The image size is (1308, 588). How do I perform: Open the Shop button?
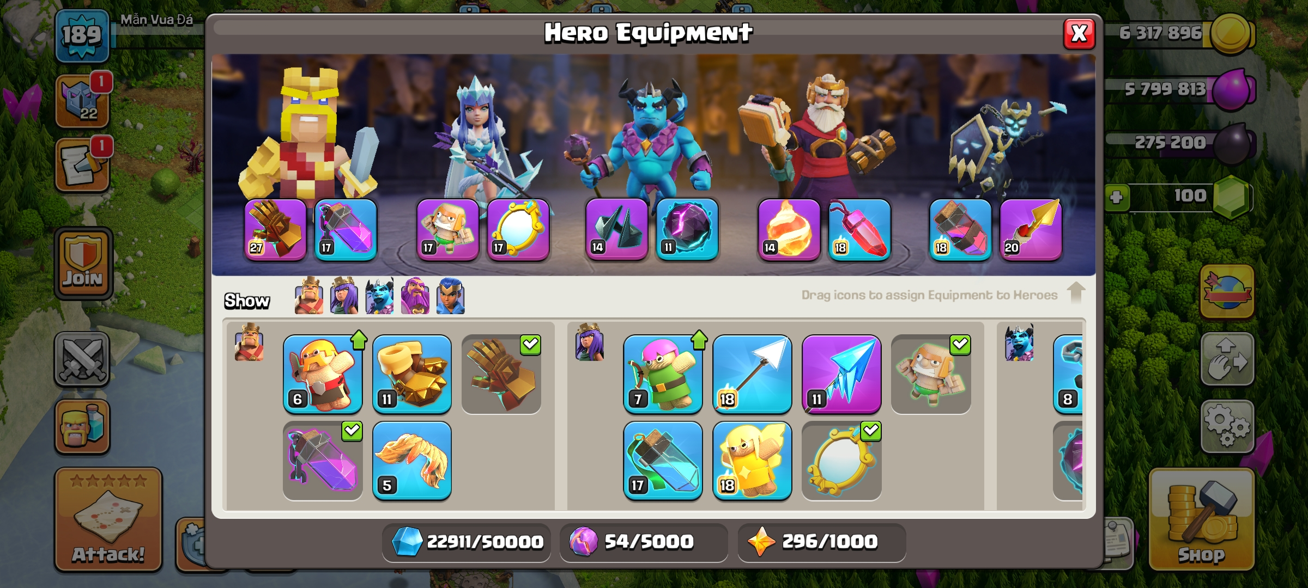(x=1202, y=519)
